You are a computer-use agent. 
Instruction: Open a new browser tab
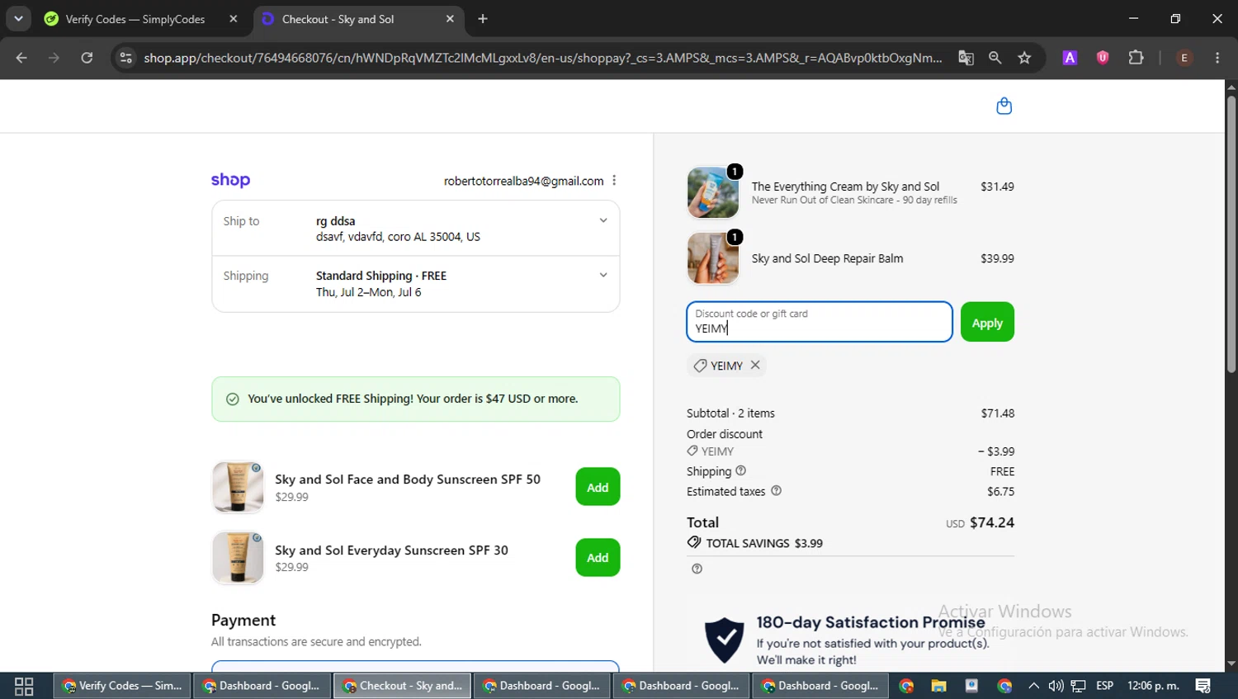click(x=483, y=19)
